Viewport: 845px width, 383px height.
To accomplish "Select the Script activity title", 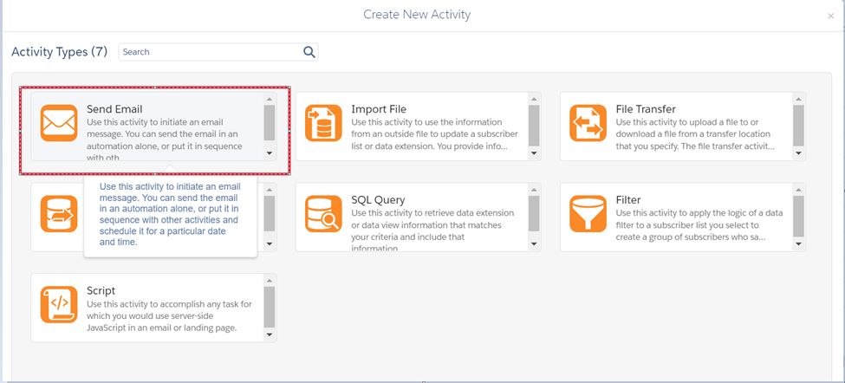I will coord(101,291).
